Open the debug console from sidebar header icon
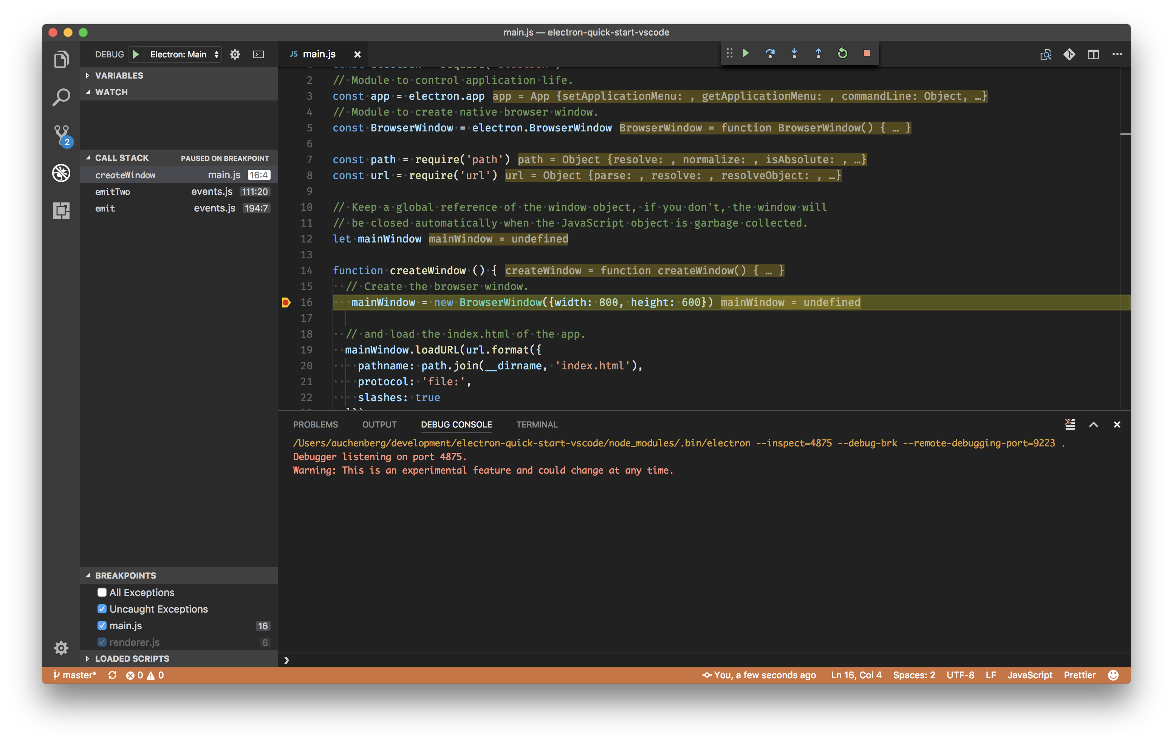 [258, 54]
